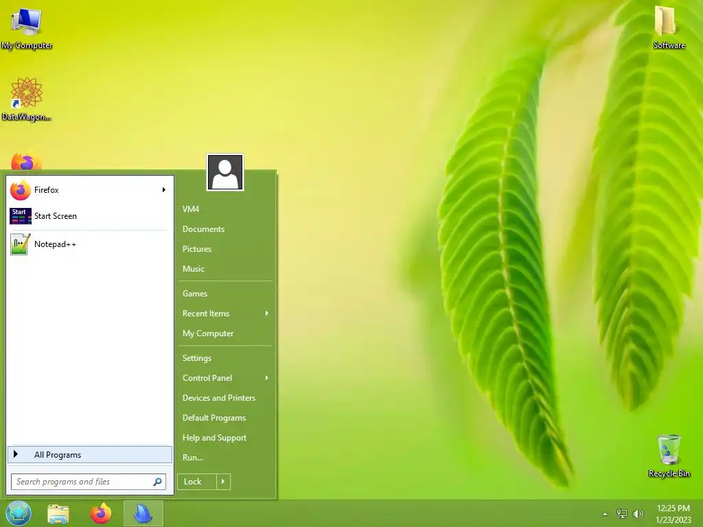Click the taskbar clock and date

tap(673, 514)
